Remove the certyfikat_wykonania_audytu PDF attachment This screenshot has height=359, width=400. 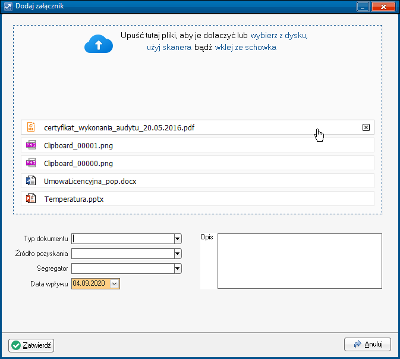pos(366,127)
